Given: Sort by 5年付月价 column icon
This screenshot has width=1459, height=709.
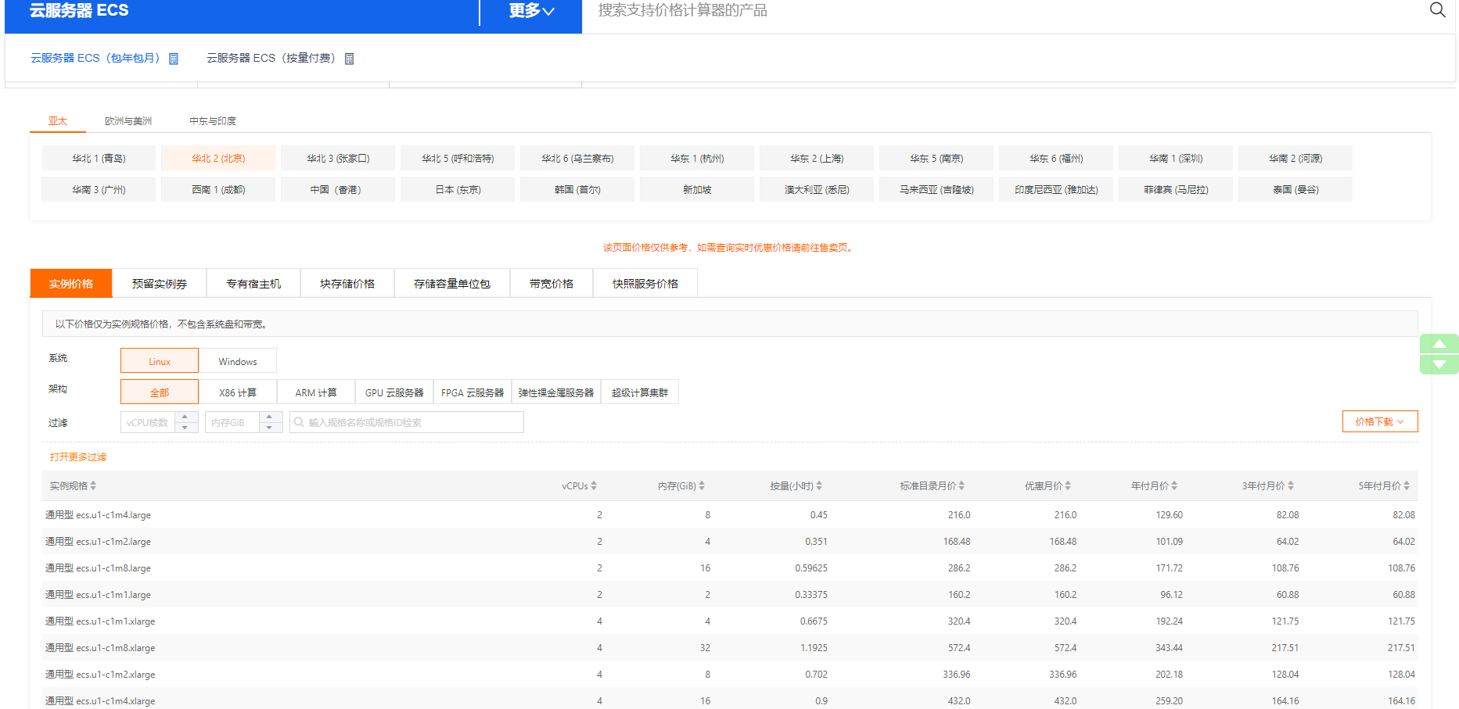Looking at the screenshot, I should click(1407, 485).
